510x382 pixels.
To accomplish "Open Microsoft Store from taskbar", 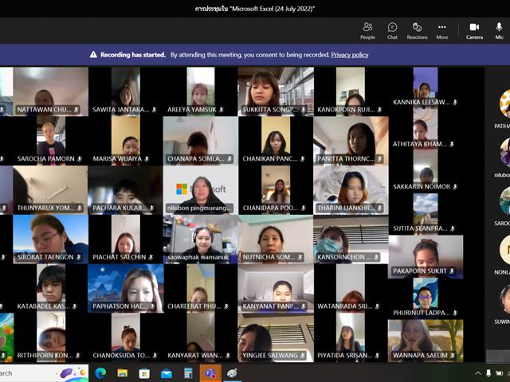I will (144, 373).
